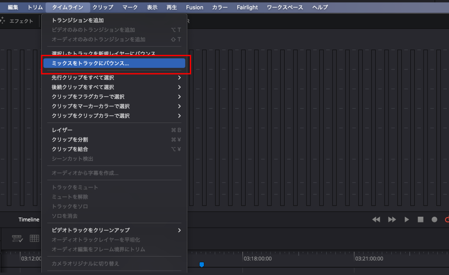
Task: Enable loop playback with the red loop icon
Action: [447, 219]
